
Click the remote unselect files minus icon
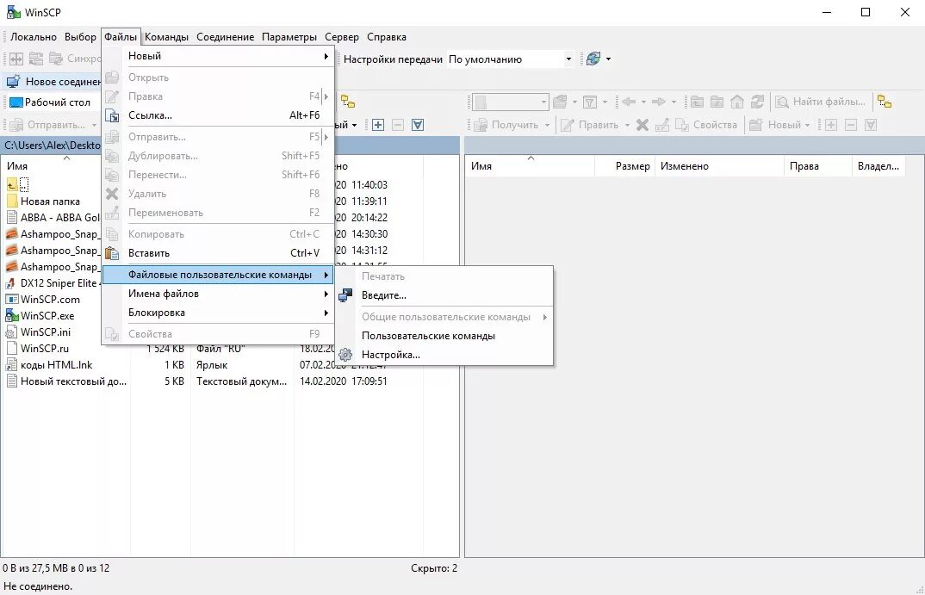[851, 125]
